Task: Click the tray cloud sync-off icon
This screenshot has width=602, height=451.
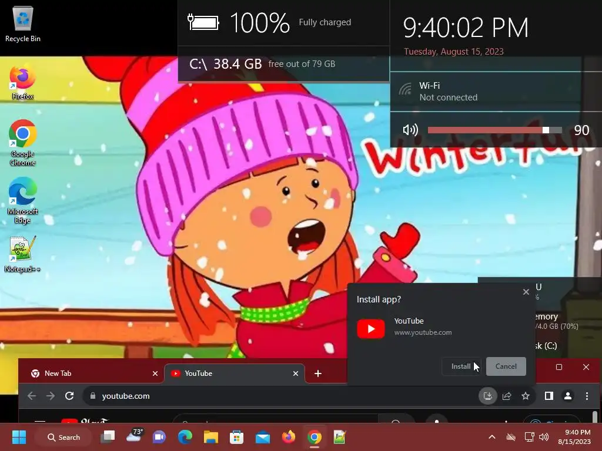Action: coord(511,437)
